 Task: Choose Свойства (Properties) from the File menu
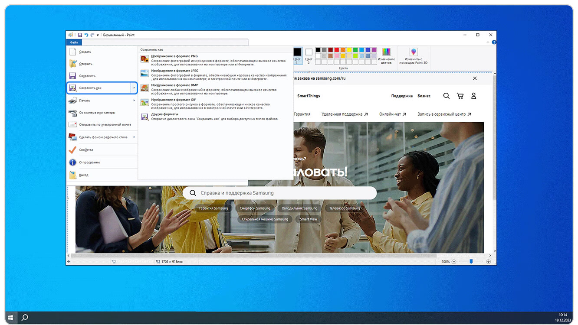(86, 150)
